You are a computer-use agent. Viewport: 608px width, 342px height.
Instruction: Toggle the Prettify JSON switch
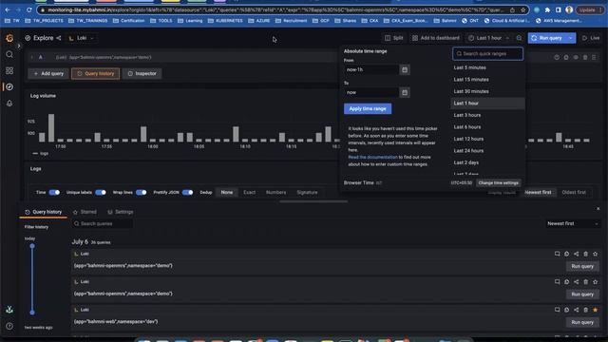(188, 192)
